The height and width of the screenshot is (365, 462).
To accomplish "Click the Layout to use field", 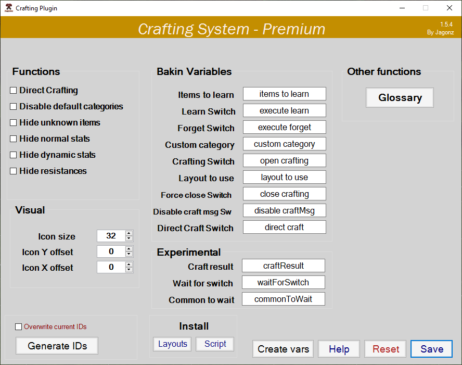I will 285,177.
